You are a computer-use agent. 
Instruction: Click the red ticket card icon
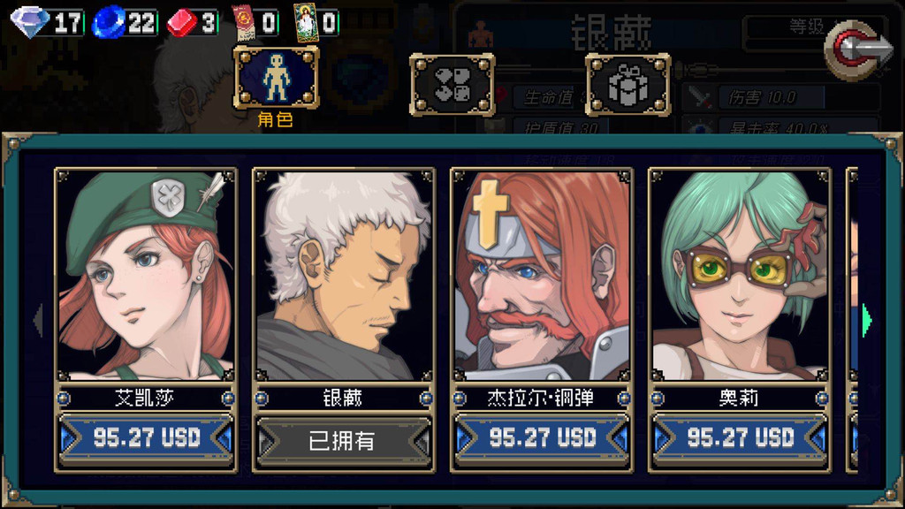[244, 22]
